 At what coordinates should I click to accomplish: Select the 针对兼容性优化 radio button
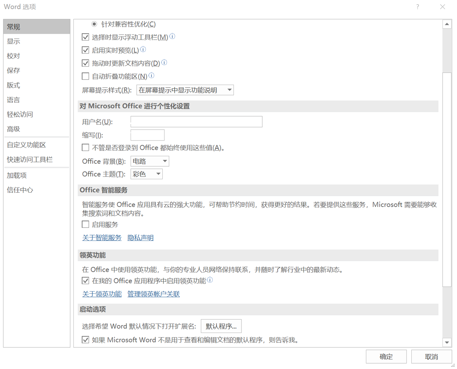[x=94, y=24]
